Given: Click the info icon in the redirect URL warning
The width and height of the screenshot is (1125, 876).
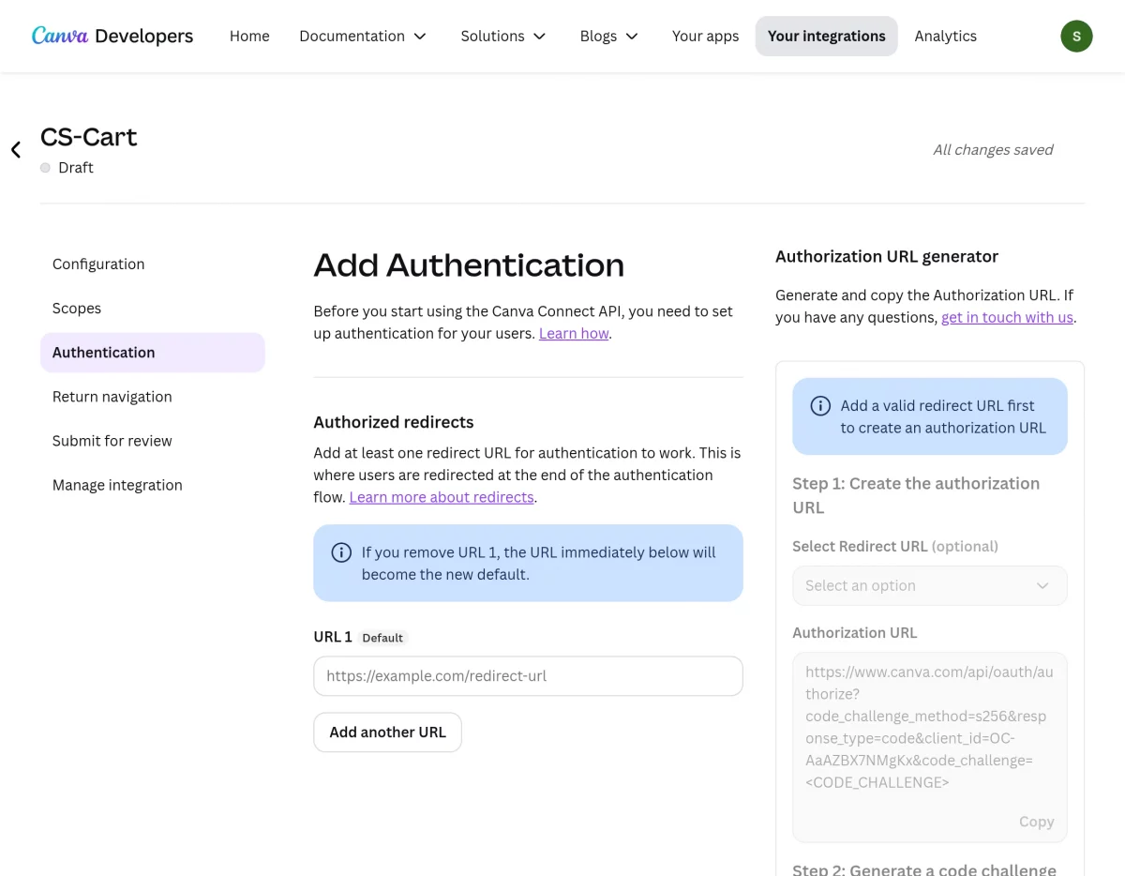Looking at the screenshot, I should click(820, 405).
